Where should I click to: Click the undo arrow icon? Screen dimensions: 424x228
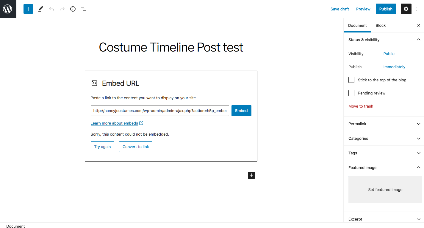[x=51, y=9]
